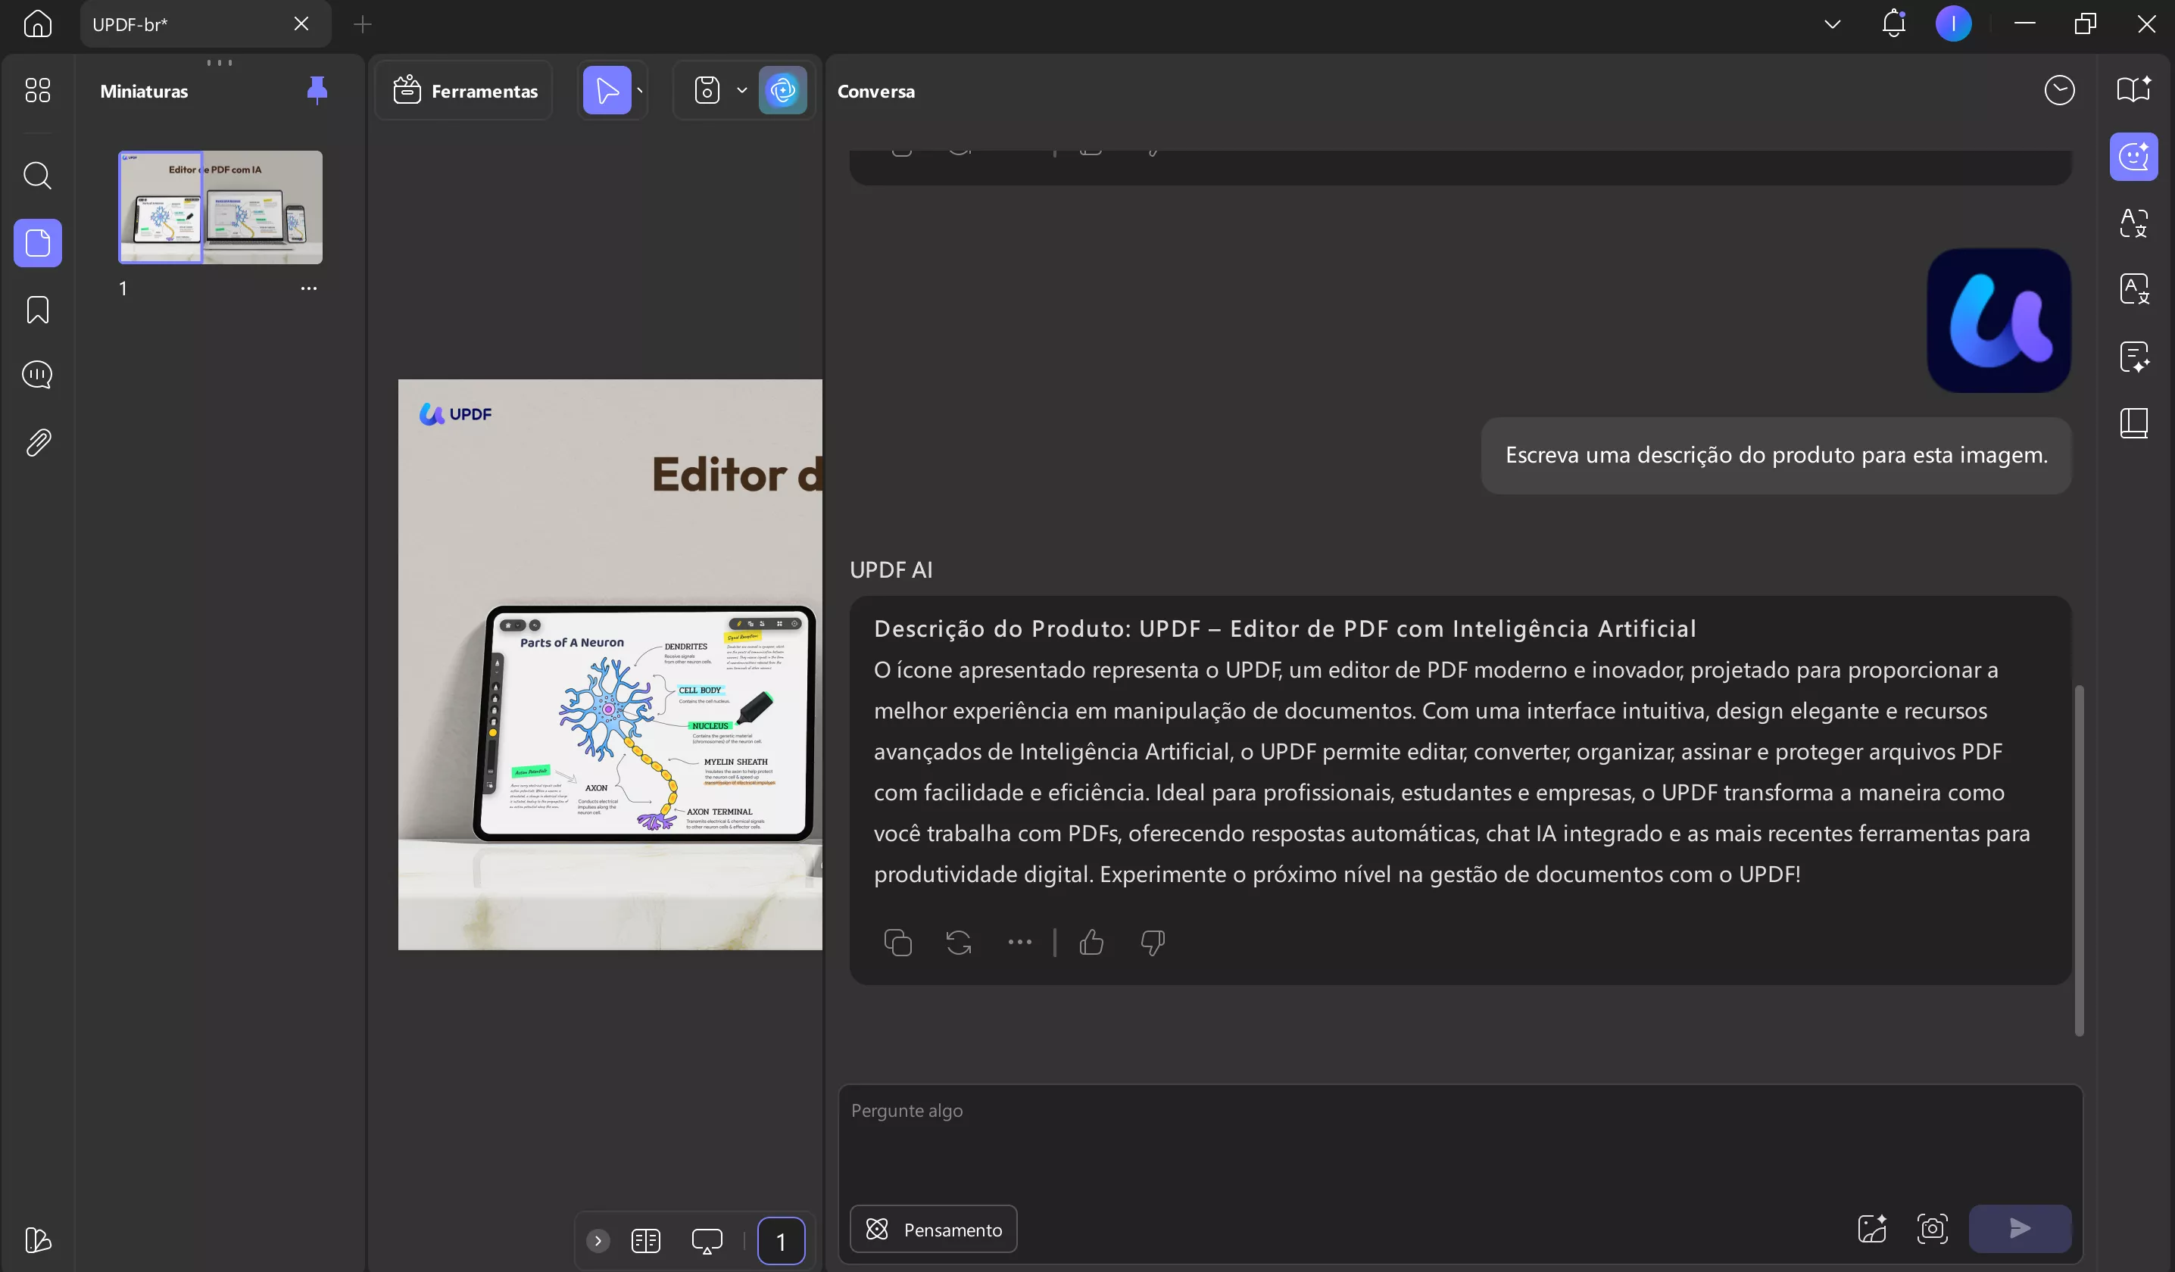Open the search panel in sidebar
This screenshot has height=1272, width=2175.
pos(37,175)
